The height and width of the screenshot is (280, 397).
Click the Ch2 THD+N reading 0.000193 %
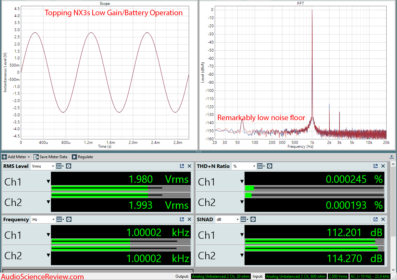click(x=354, y=205)
